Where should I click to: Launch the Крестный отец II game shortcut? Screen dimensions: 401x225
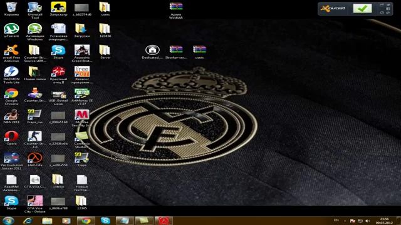click(x=58, y=72)
